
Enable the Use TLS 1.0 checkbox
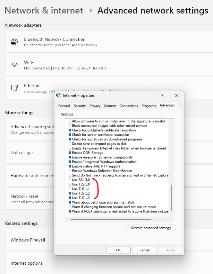click(70, 184)
